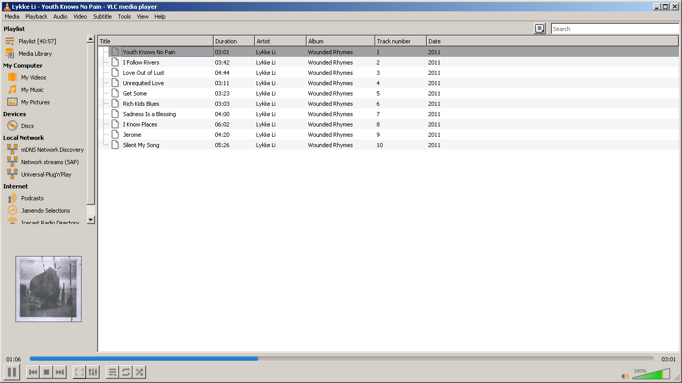Open the Video menu
Screen dimensions: 682x383
pos(80,17)
